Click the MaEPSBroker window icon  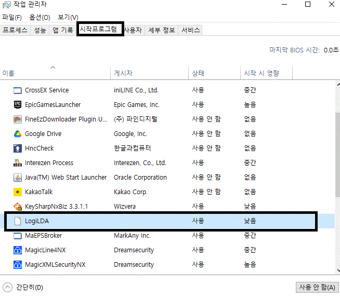point(18,236)
